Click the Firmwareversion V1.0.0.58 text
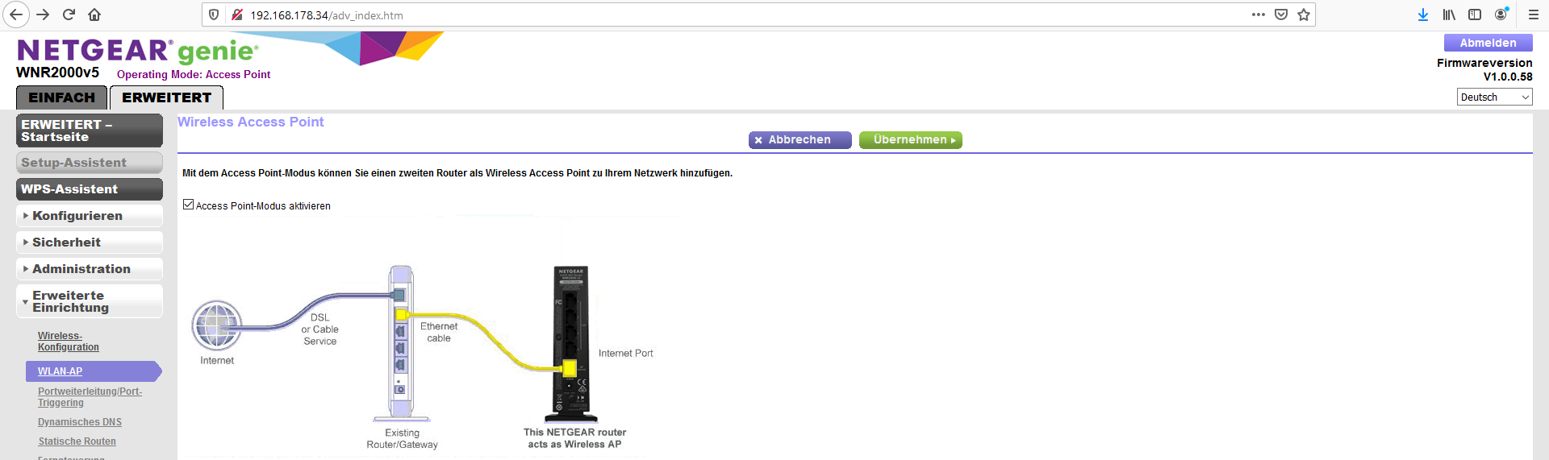1549x460 pixels. (x=1484, y=69)
